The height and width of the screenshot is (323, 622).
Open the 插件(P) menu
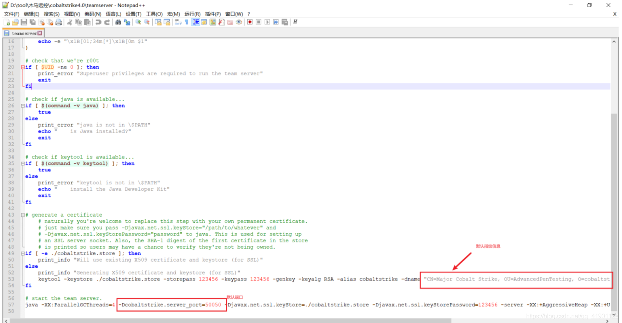pos(213,14)
